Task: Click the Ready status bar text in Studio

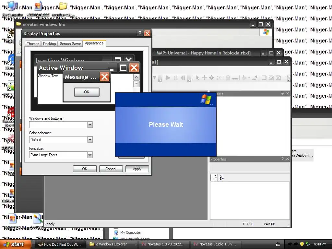Action: coord(50,224)
